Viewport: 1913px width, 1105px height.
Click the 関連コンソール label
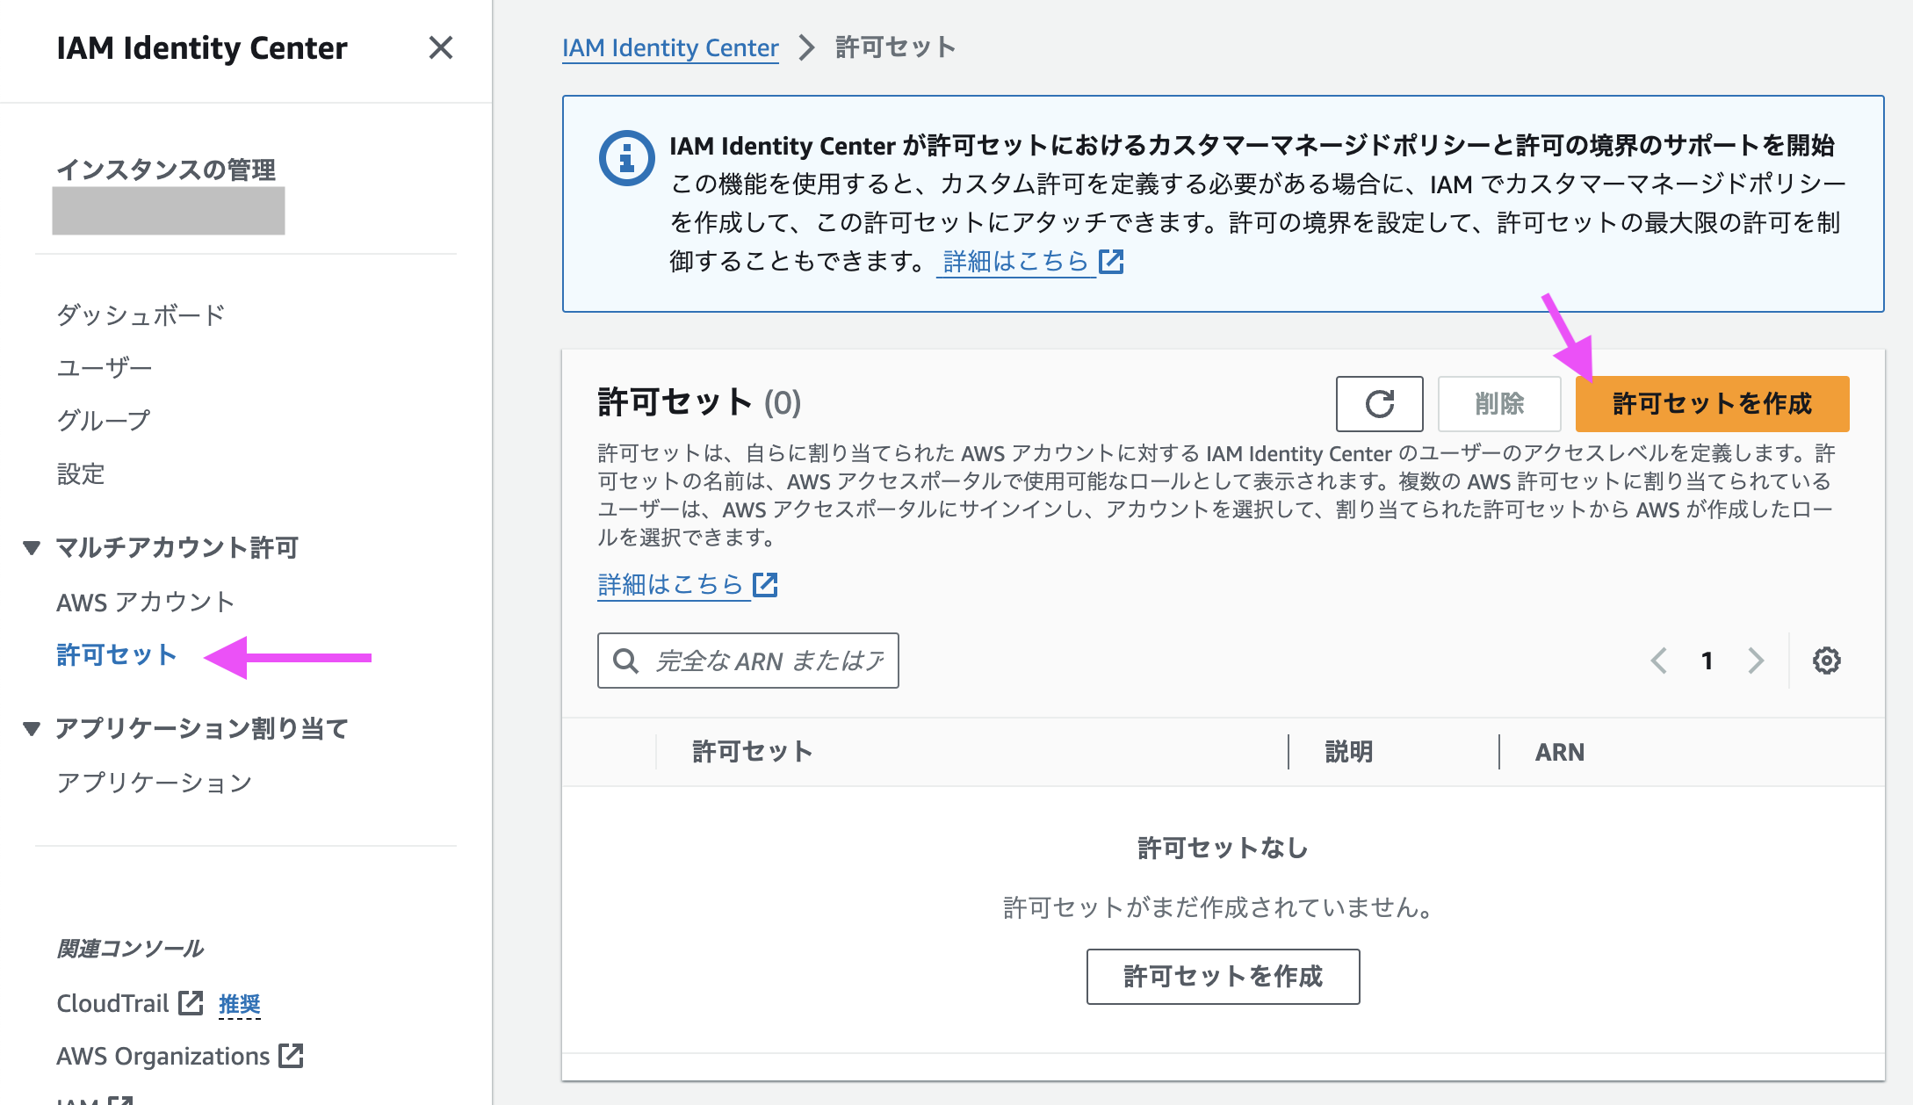[130, 949]
